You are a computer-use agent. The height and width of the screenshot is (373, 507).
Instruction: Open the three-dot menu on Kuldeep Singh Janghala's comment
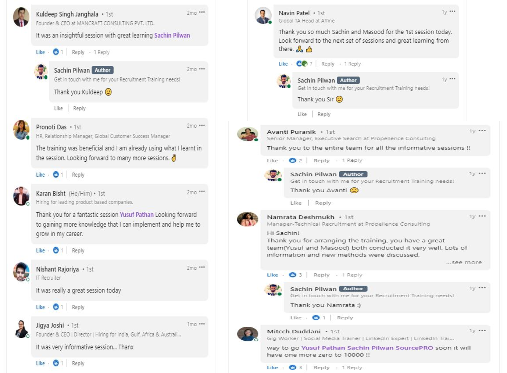202,12
